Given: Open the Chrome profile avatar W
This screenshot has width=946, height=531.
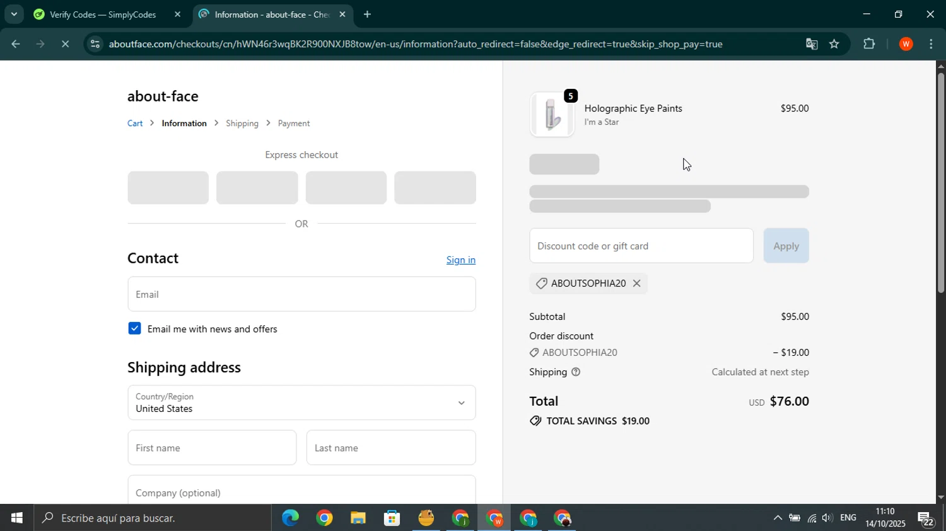Looking at the screenshot, I should pyautogui.click(x=906, y=44).
